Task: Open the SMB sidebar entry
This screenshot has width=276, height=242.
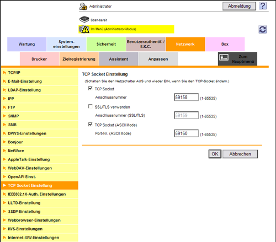Action: pyautogui.click(x=40, y=125)
